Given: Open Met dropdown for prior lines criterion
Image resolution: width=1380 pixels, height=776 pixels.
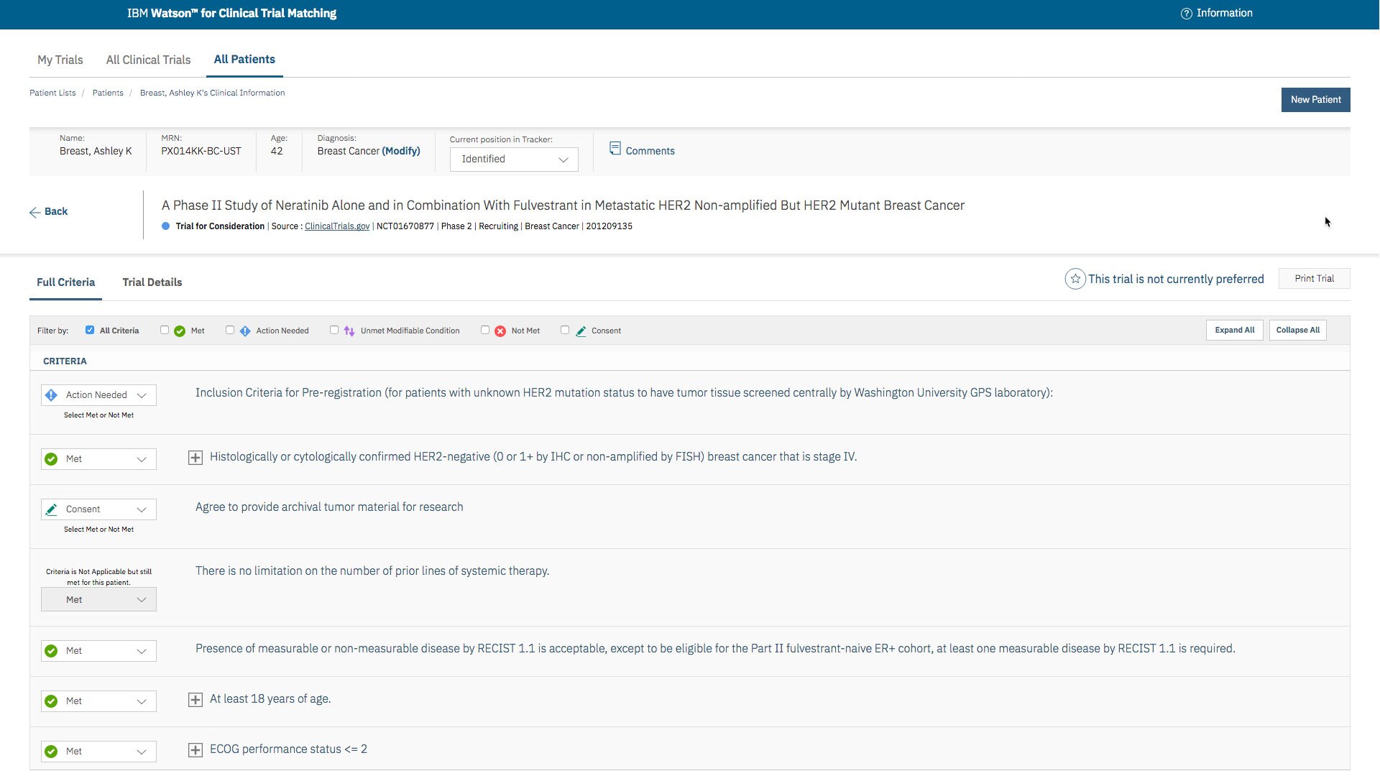Looking at the screenshot, I should pyautogui.click(x=98, y=600).
